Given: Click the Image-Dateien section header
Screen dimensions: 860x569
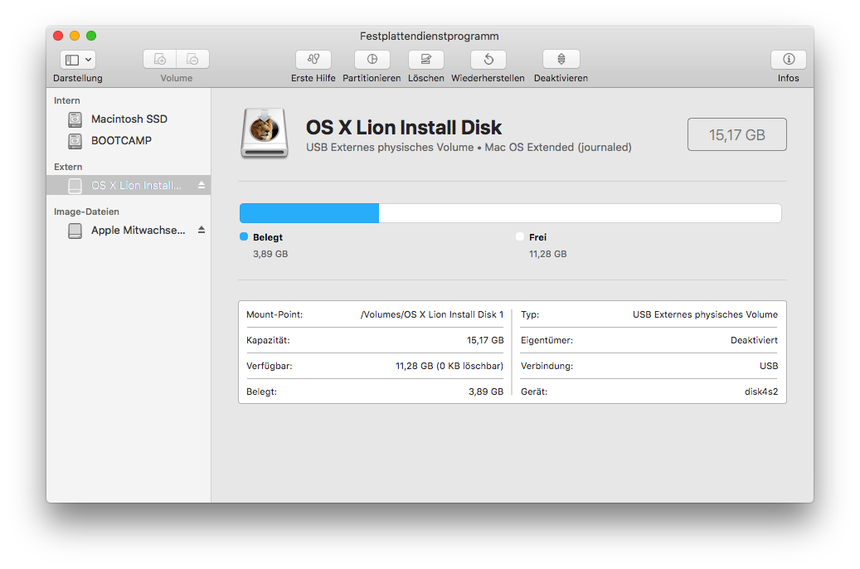Looking at the screenshot, I should click(86, 212).
